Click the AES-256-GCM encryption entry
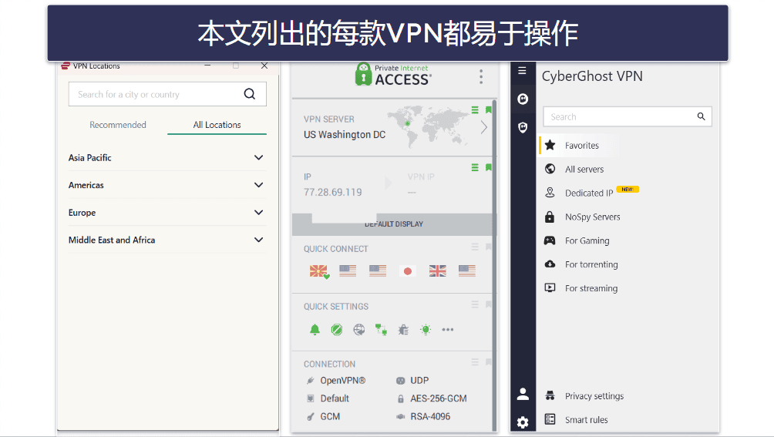774x437 pixels. click(439, 398)
